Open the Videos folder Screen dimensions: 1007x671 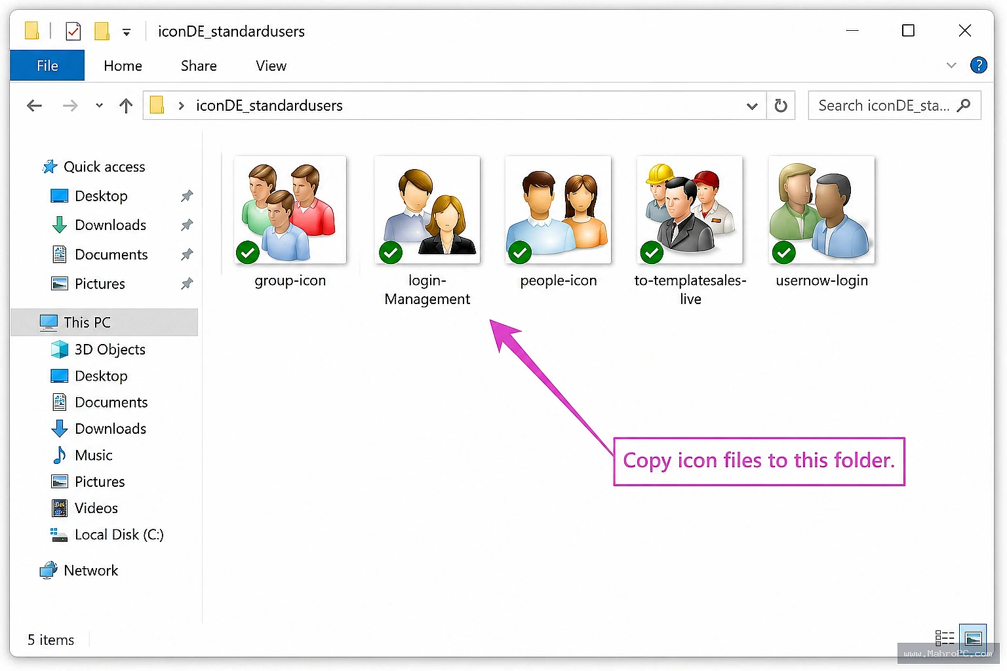pos(96,508)
